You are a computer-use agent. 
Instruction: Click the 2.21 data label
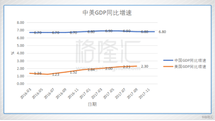pyautogui.click(x=127, y=67)
